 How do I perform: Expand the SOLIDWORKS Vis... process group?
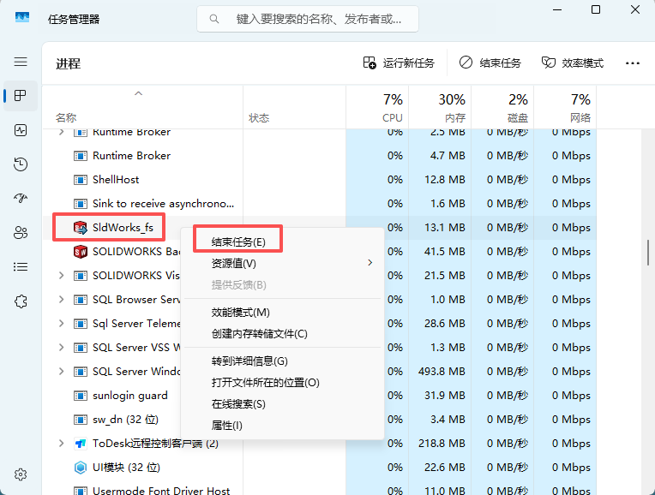click(x=61, y=276)
